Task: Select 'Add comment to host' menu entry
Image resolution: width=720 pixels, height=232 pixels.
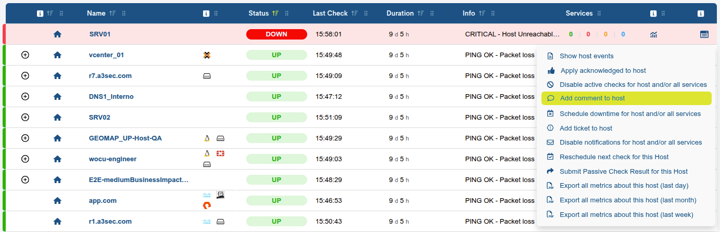Action: 592,98
